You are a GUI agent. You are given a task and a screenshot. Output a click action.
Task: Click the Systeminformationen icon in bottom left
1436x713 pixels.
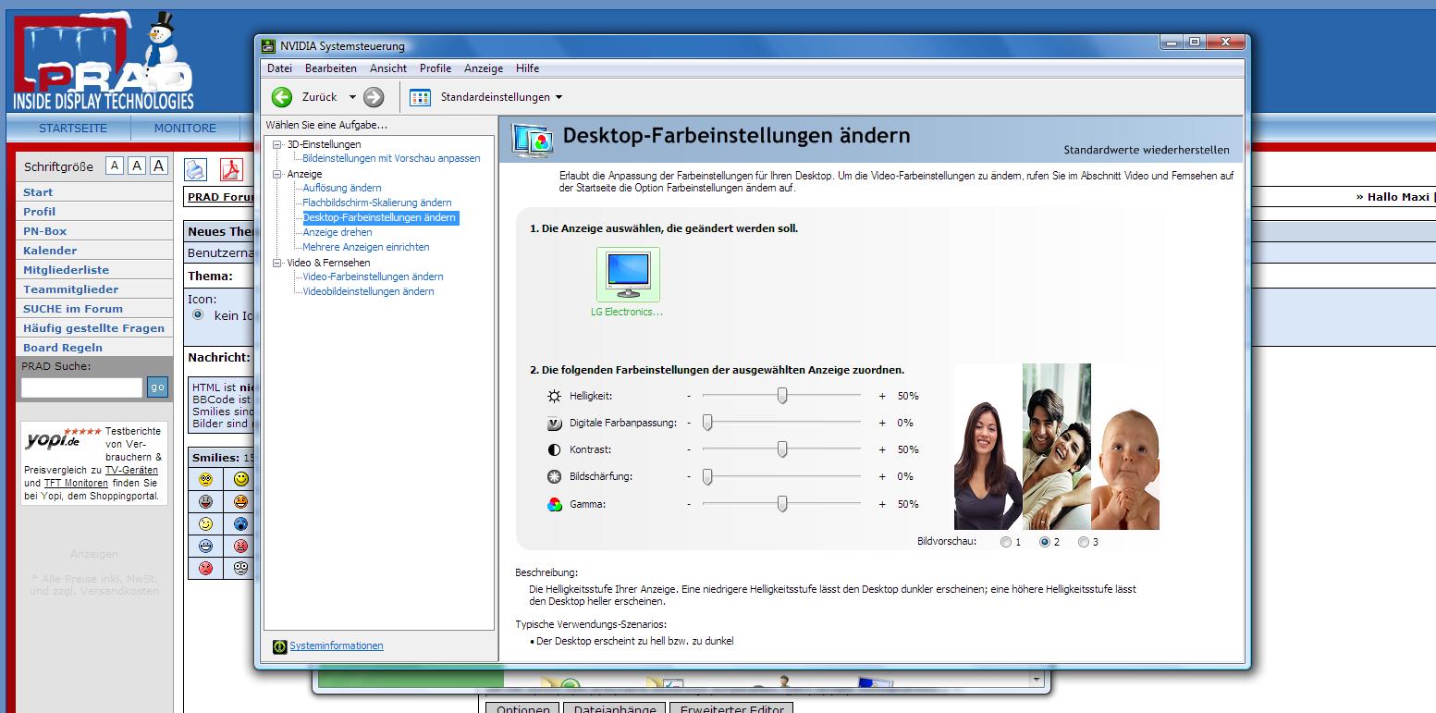[x=279, y=645]
